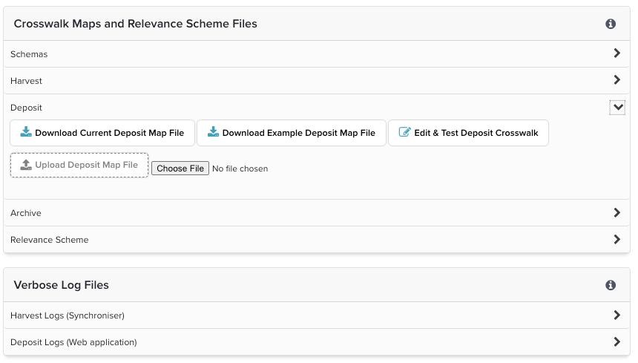Expand the Schemas section chevron
638x363 pixels.
[617, 53]
